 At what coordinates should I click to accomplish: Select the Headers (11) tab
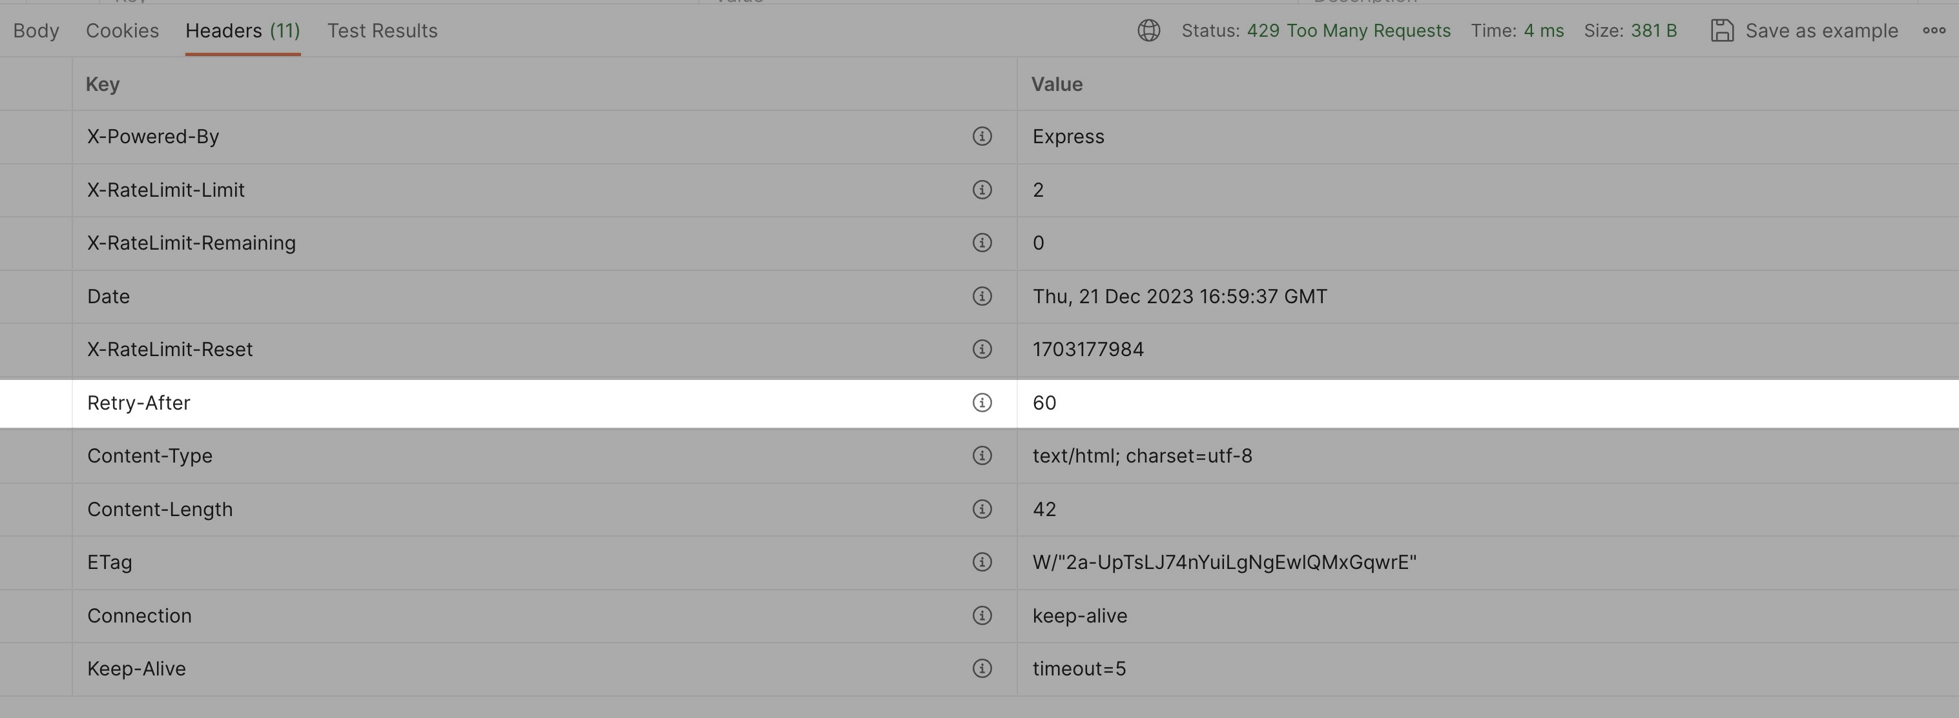point(242,31)
